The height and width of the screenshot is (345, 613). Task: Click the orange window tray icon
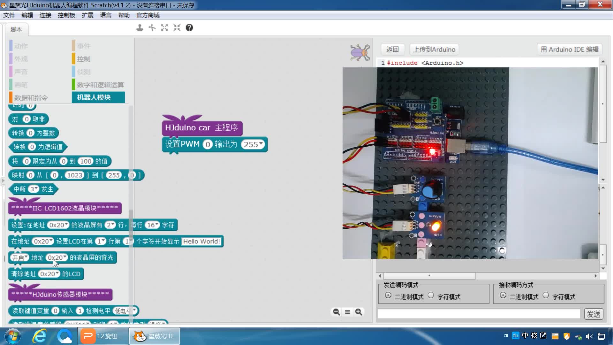555,336
